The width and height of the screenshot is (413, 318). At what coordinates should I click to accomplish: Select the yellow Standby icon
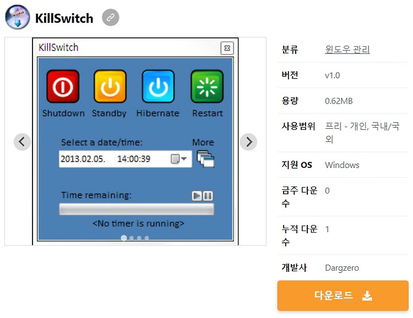110,86
